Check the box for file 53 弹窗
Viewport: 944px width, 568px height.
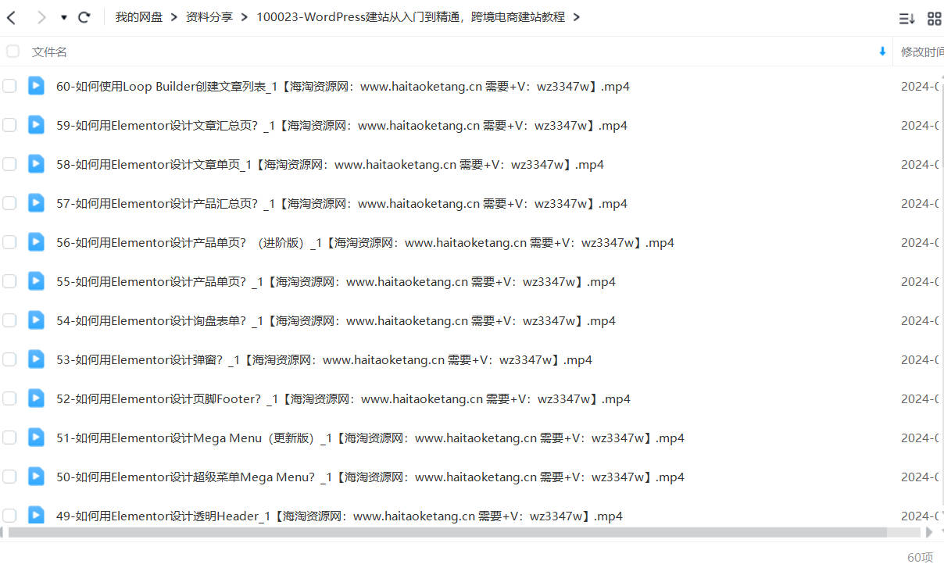point(9,359)
